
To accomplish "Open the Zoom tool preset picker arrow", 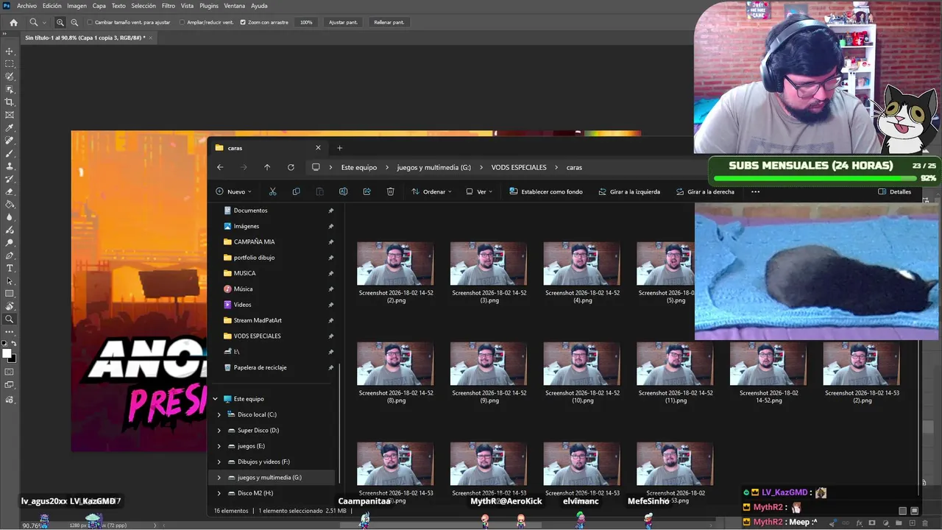I will (44, 23).
